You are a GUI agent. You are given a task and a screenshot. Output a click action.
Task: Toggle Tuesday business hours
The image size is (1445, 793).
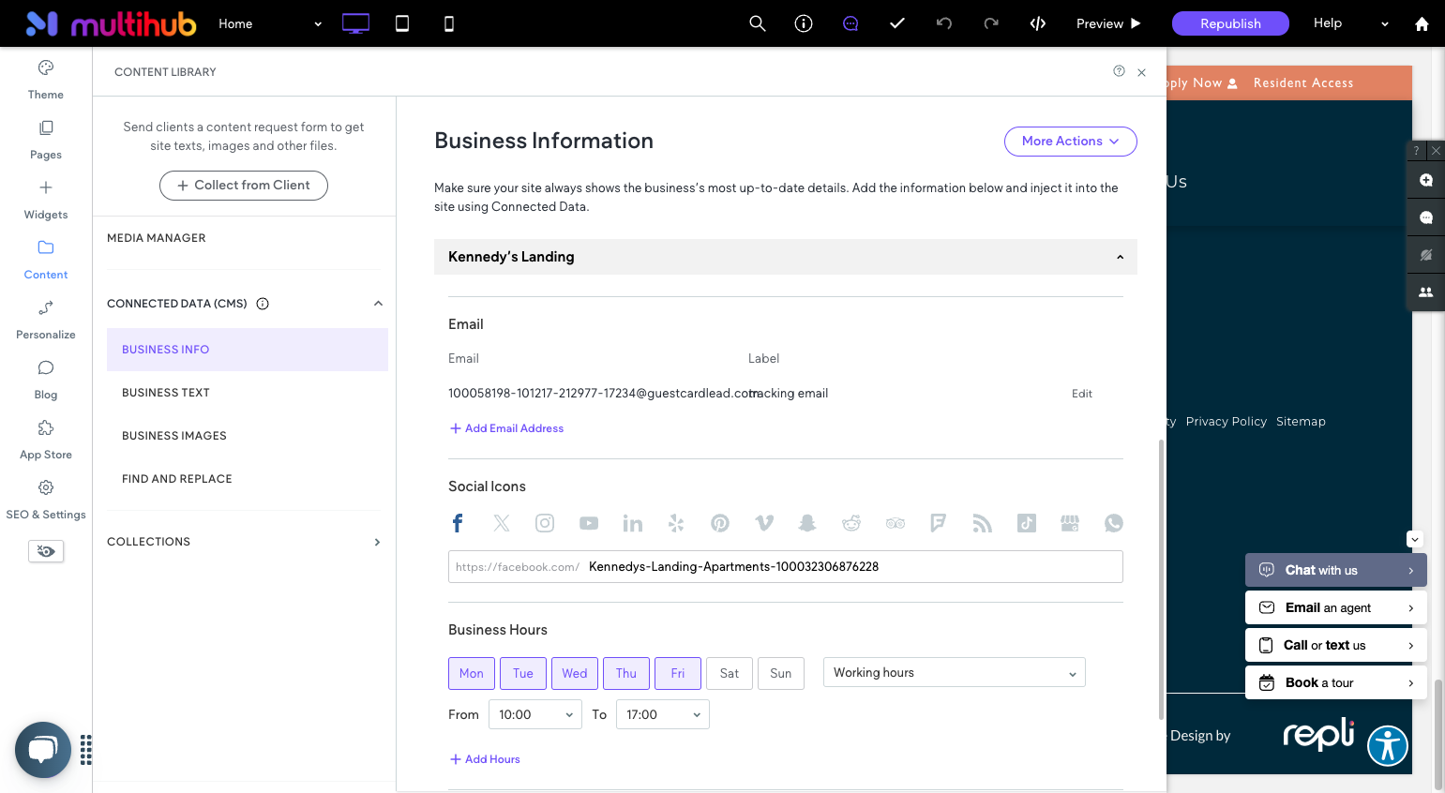point(523,673)
